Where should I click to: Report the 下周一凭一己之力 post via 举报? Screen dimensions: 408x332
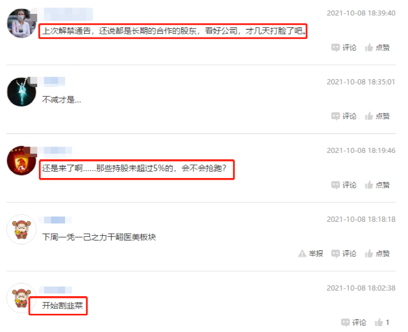(x=310, y=253)
